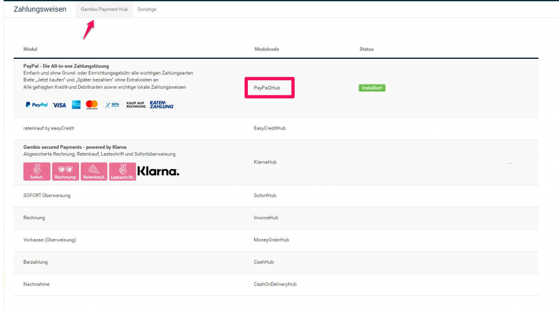Screen dimensions: 559x310
Task: Click the pink Klarna Rechnung badge
Action: 66,172
